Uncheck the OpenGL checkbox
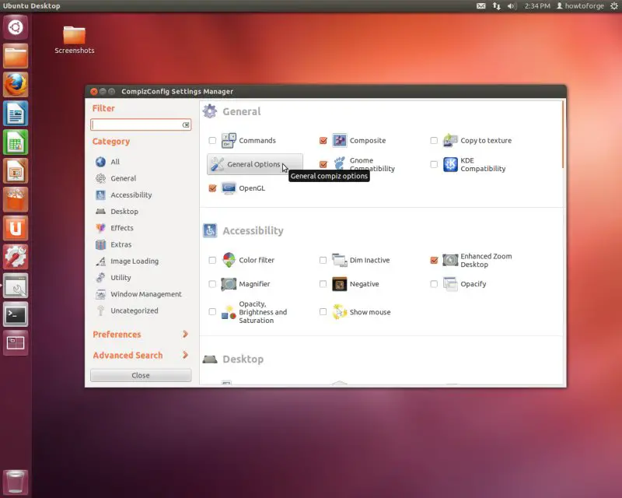This screenshot has height=498, width=622. point(212,188)
